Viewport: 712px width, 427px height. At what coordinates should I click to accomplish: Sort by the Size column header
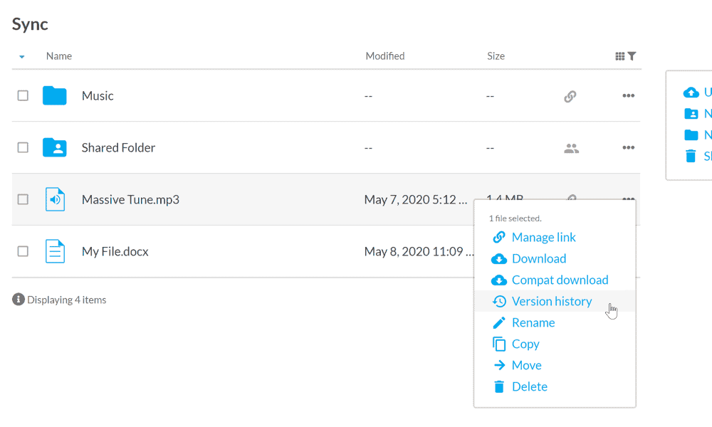coord(496,56)
